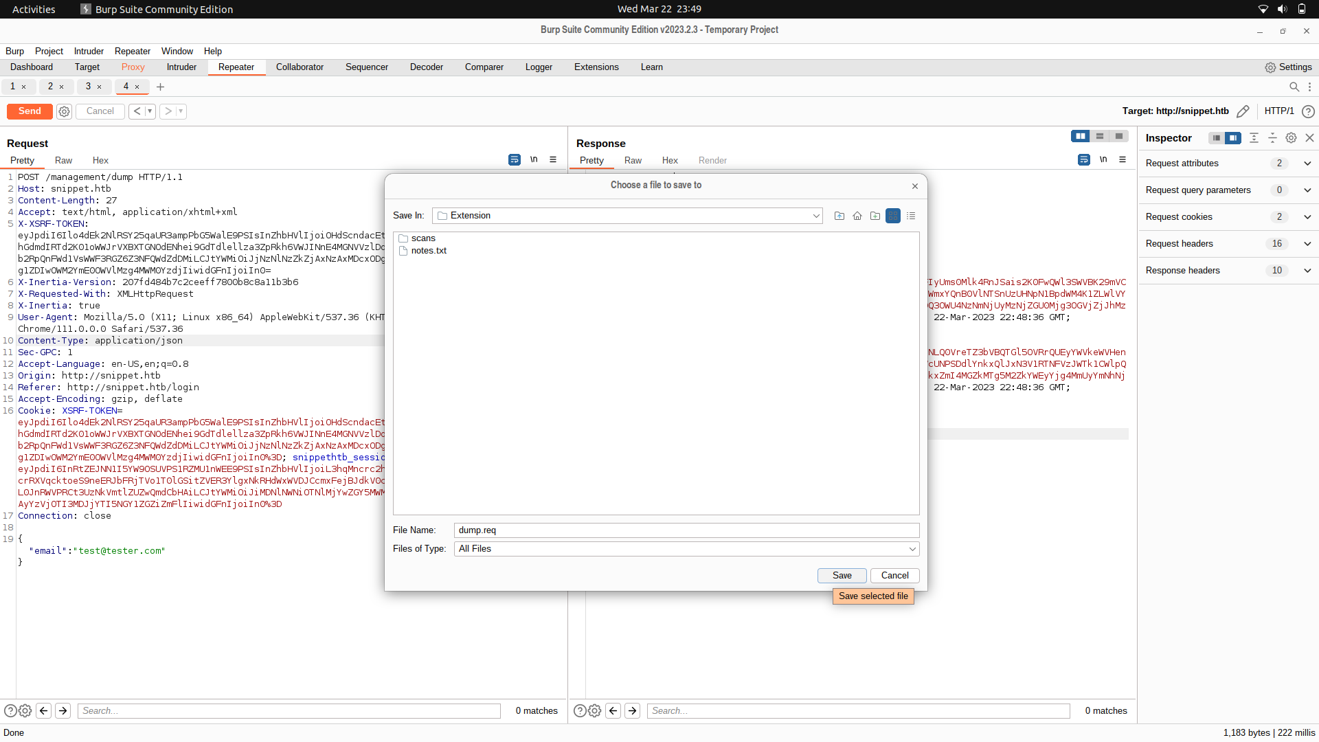
Task: Switch Request/Response to vertical stacked layout
Action: 1100,136
